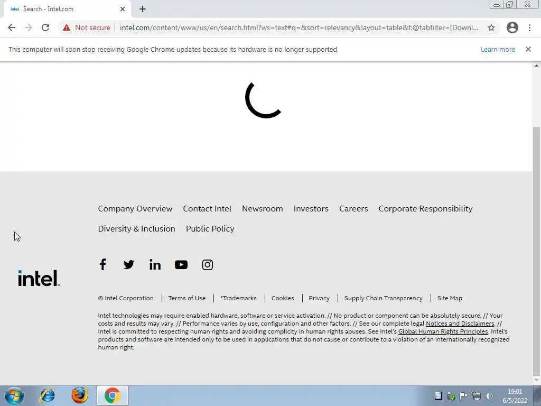Go back with the browser back arrow
Viewport: 541px width, 406px height.
(x=12, y=27)
